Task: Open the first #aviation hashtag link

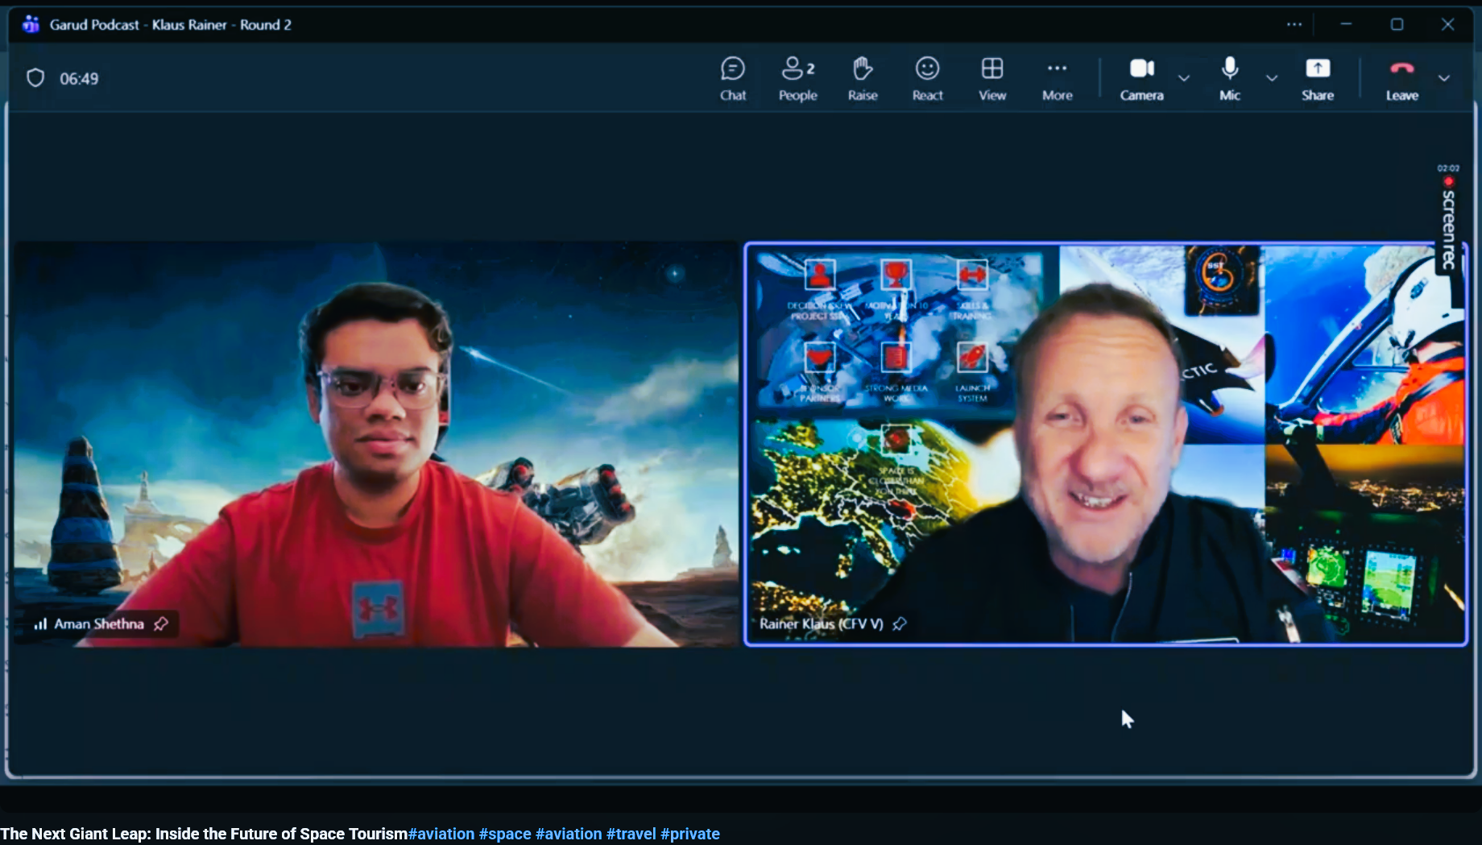Action: pyautogui.click(x=441, y=834)
